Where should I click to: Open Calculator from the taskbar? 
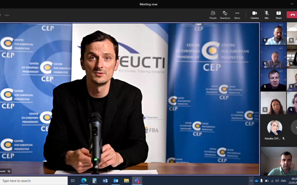coord(94,181)
